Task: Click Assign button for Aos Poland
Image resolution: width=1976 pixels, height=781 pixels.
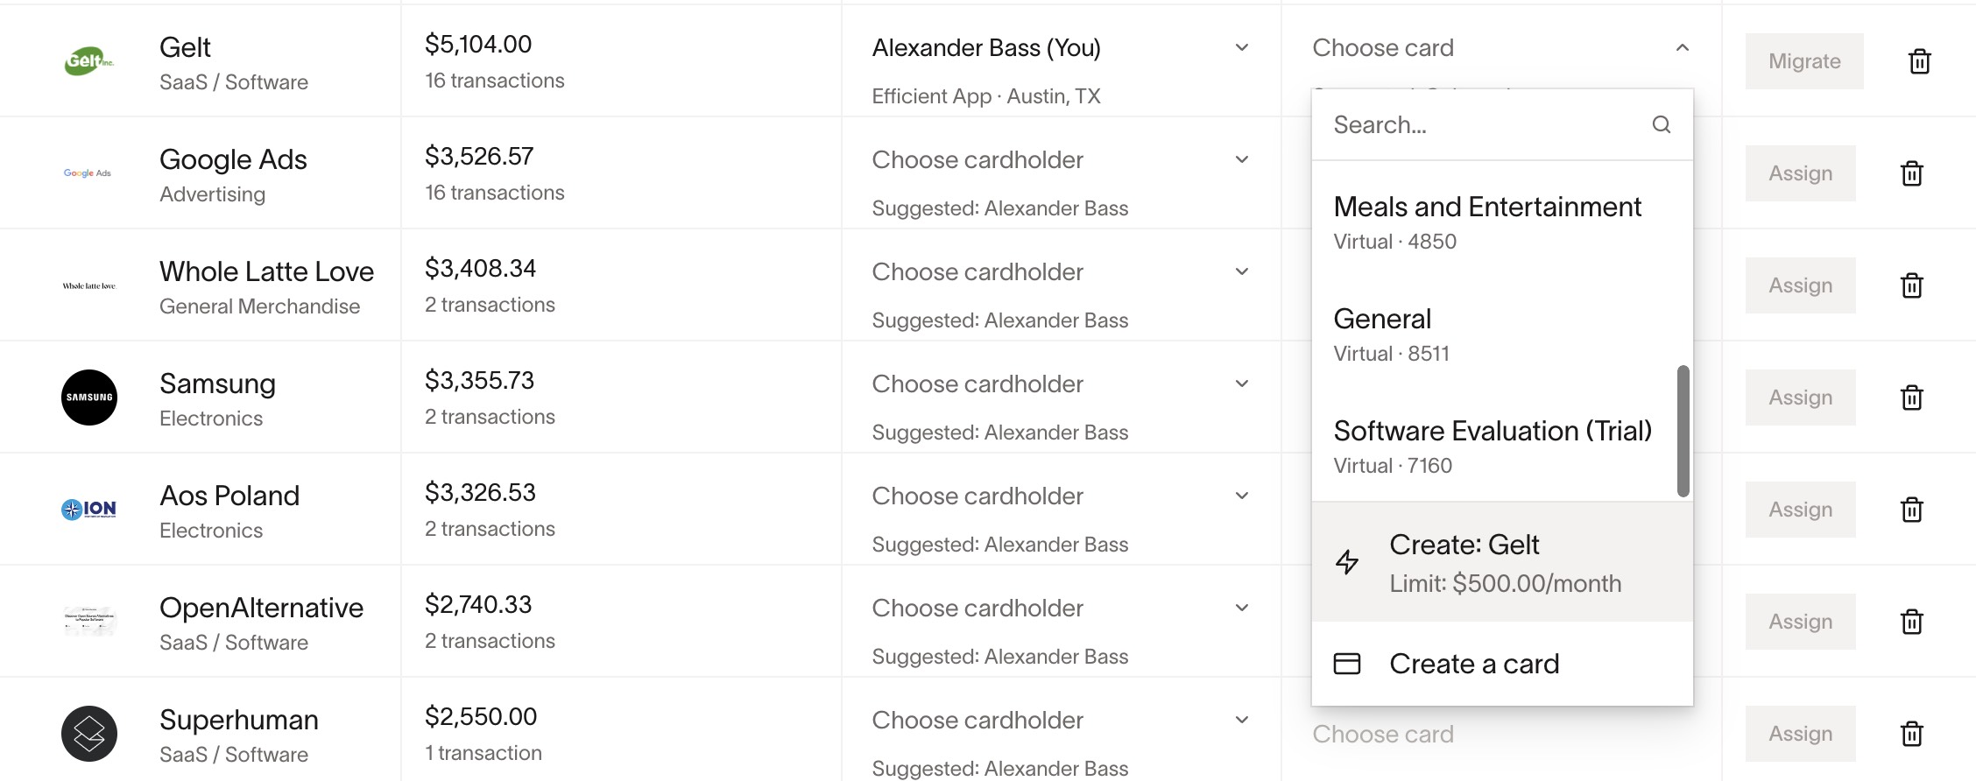Action: [x=1800, y=510]
